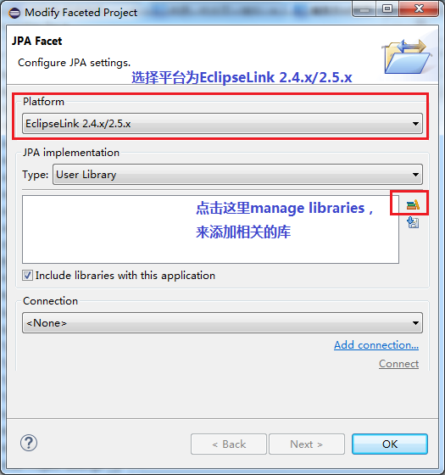Expand the Platform EclipseLink dropdown arrow

coord(415,124)
